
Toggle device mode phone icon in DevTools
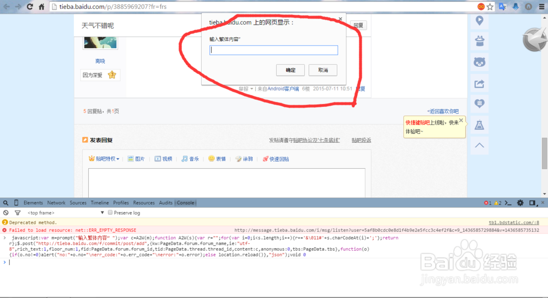(x=16, y=203)
